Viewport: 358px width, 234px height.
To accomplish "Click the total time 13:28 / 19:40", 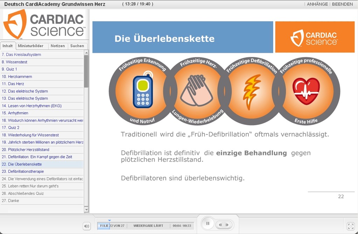I will point(138,4).
